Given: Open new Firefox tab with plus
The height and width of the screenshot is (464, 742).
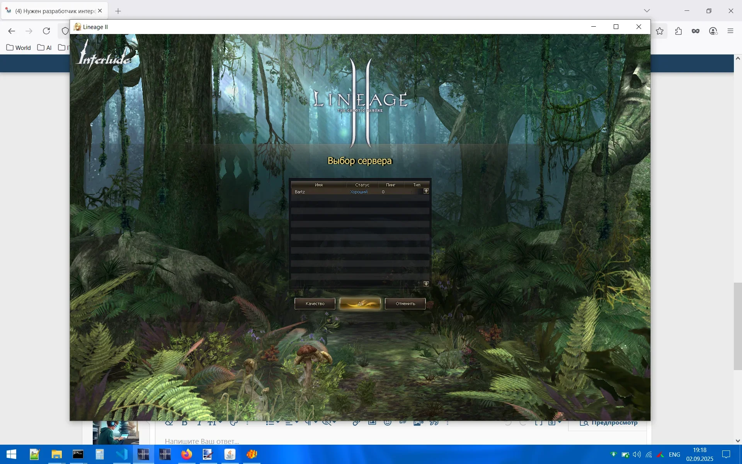Looking at the screenshot, I should pyautogui.click(x=118, y=11).
